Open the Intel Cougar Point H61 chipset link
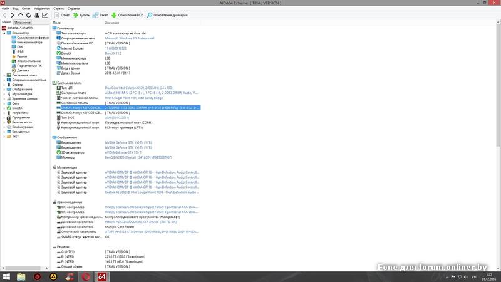Screen dimensions: 501x282 click(x=134, y=98)
